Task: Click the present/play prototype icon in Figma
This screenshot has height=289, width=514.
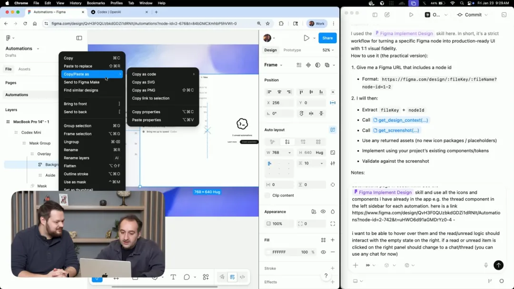Action: [x=306, y=38]
